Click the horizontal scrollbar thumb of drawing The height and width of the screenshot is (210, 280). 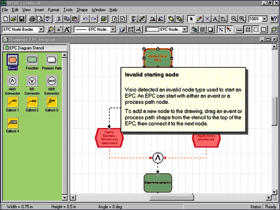coord(172,198)
